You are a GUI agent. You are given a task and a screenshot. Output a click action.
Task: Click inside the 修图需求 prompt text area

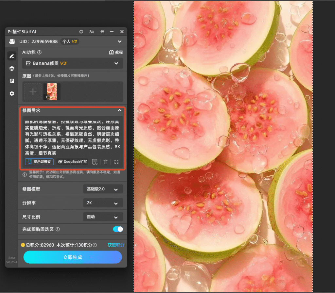(73, 137)
